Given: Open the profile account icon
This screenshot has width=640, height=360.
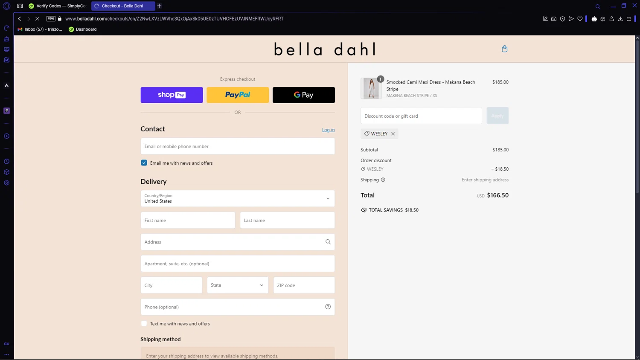Looking at the screenshot, I should pos(611,19).
